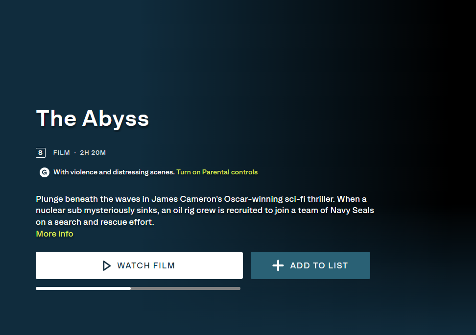Click the violence and distressing scenes warning
Viewport: 476px width, 335px height.
(114, 172)
